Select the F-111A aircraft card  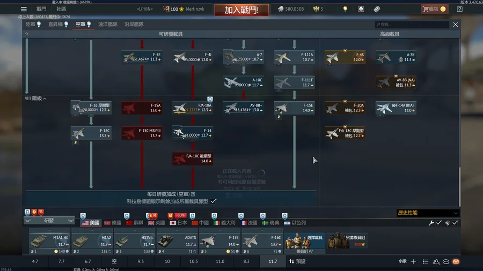pos(294,57)
